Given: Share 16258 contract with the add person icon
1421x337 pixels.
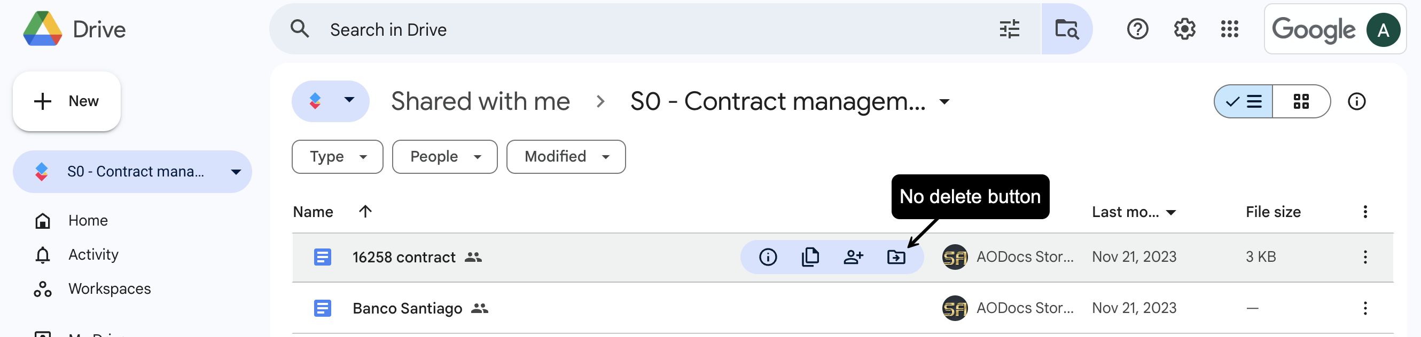Looking at the screenshot, I should click(x=853, y=257).
